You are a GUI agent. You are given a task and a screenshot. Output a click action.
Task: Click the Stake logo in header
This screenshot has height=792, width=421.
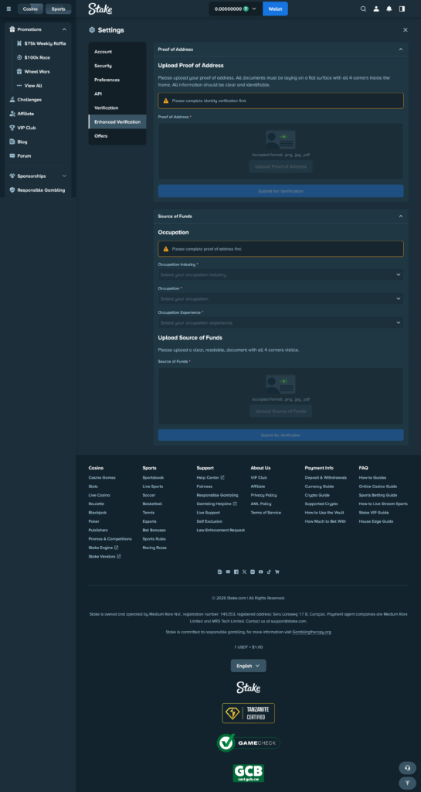[x=100, y=9]
